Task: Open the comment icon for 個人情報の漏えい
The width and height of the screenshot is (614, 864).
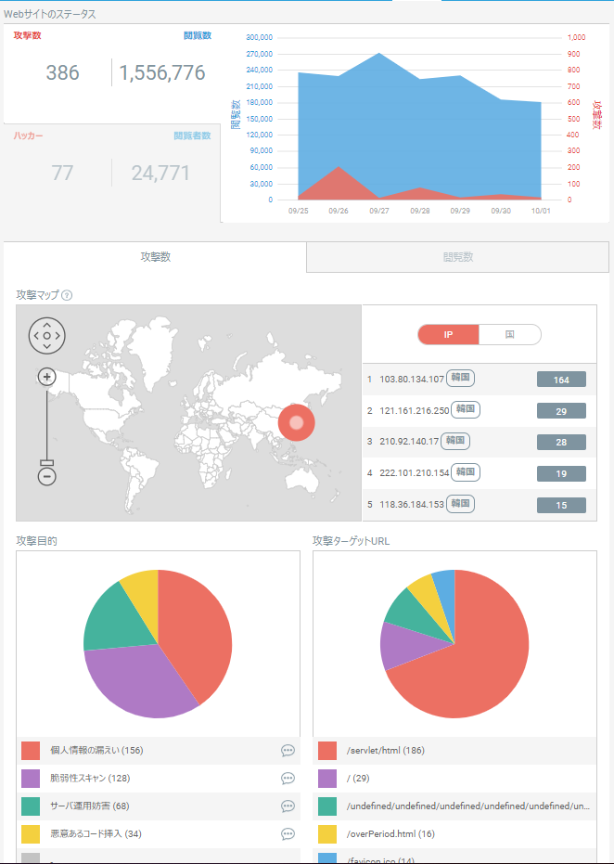Action: click(288, 751)
